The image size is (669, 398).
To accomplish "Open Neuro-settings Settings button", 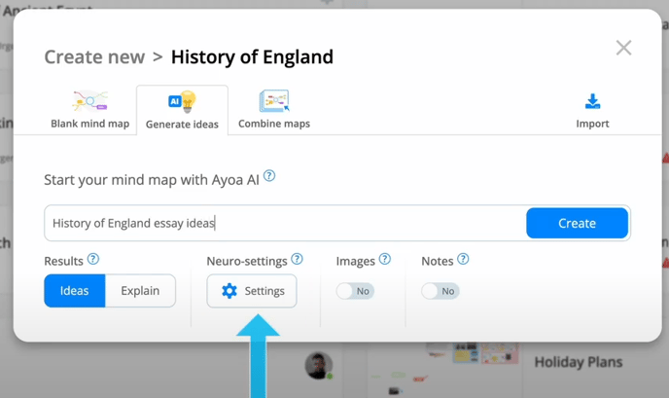I will point(252,291).
